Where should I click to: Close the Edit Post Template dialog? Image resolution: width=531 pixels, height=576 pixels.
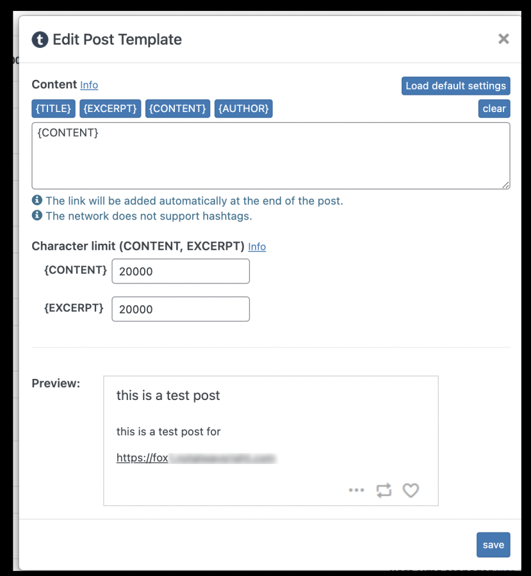[503, 39]
